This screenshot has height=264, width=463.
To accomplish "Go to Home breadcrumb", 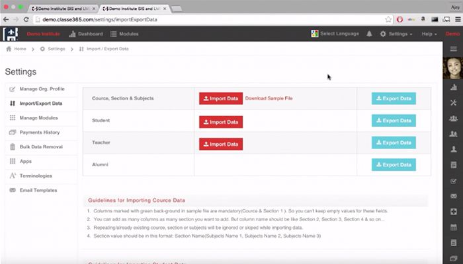I will point(17,49).
